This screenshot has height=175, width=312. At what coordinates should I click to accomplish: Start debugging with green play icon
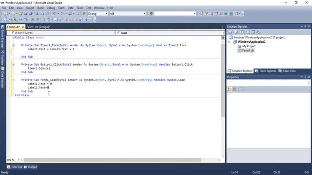(84, 14)
